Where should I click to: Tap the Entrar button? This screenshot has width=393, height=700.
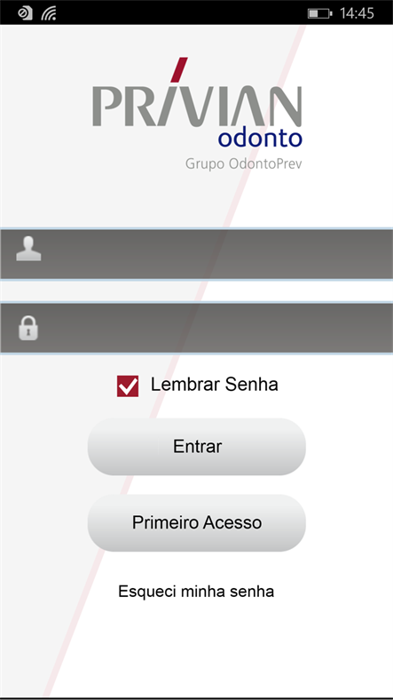[197, 447]
